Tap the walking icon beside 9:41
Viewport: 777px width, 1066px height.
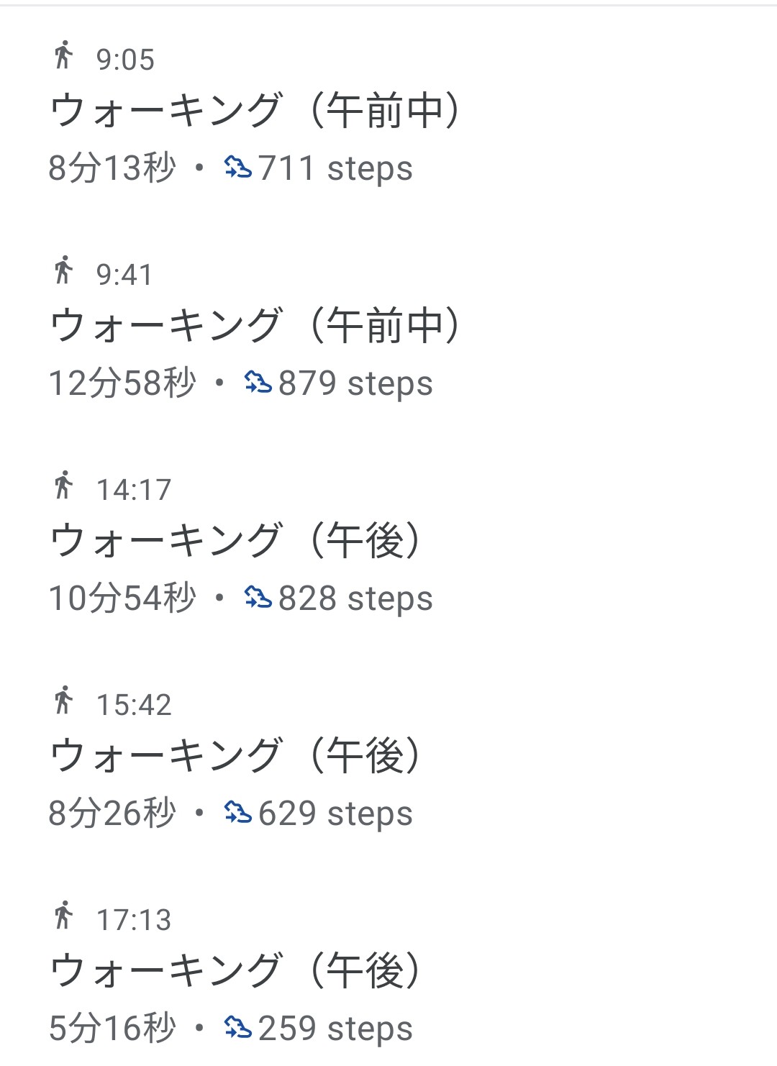[63, 270]
